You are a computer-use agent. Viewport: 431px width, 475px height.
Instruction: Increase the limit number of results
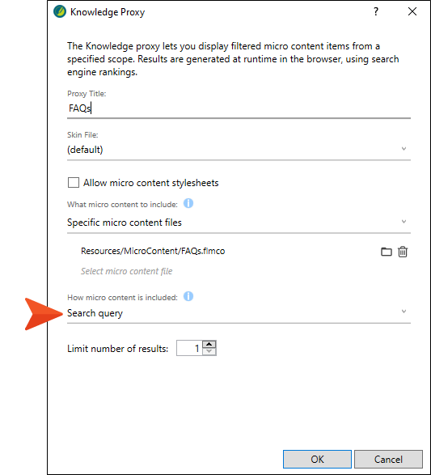point(209,345)
